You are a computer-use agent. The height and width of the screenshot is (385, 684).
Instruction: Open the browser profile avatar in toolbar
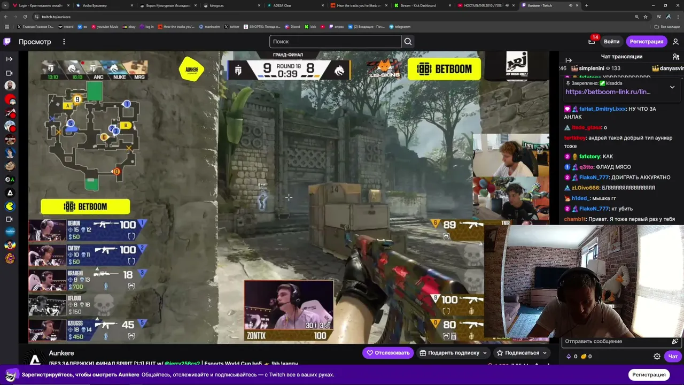[668, 17]
